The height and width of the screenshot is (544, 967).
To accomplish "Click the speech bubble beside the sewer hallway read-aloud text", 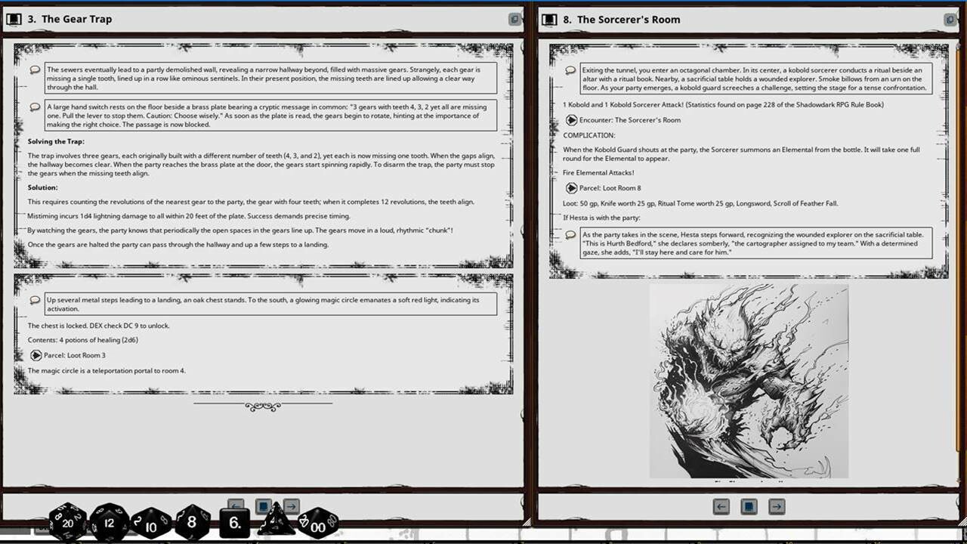I will pyautogui.click(x=35, y=69).
